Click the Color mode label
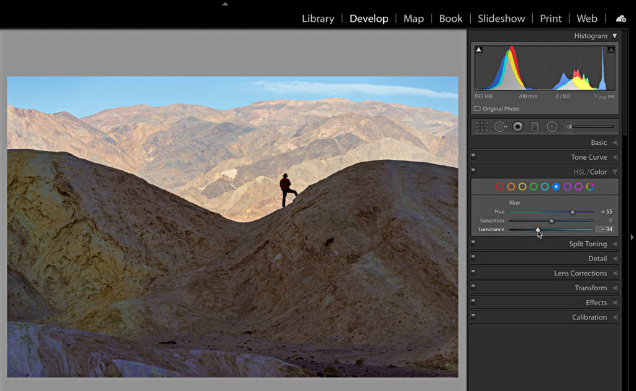The width and height of the screenshot is (636, 391). [x=599, y=172]
